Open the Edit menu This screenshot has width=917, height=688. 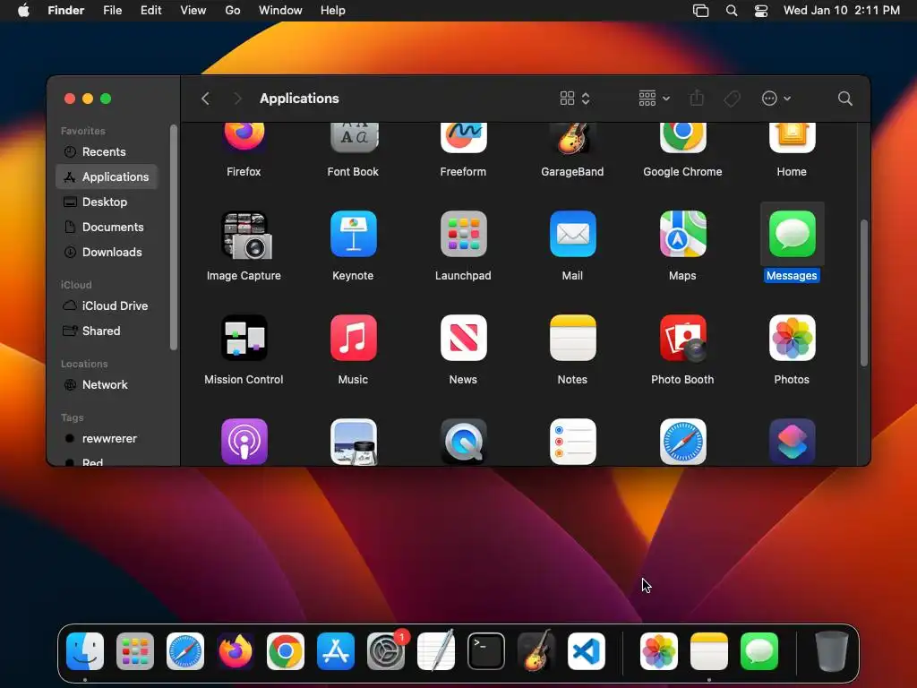coord(150,11)
